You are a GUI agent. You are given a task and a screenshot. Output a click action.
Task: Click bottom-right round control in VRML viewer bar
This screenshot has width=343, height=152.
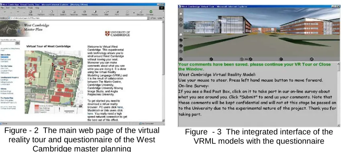click(312, 59)
